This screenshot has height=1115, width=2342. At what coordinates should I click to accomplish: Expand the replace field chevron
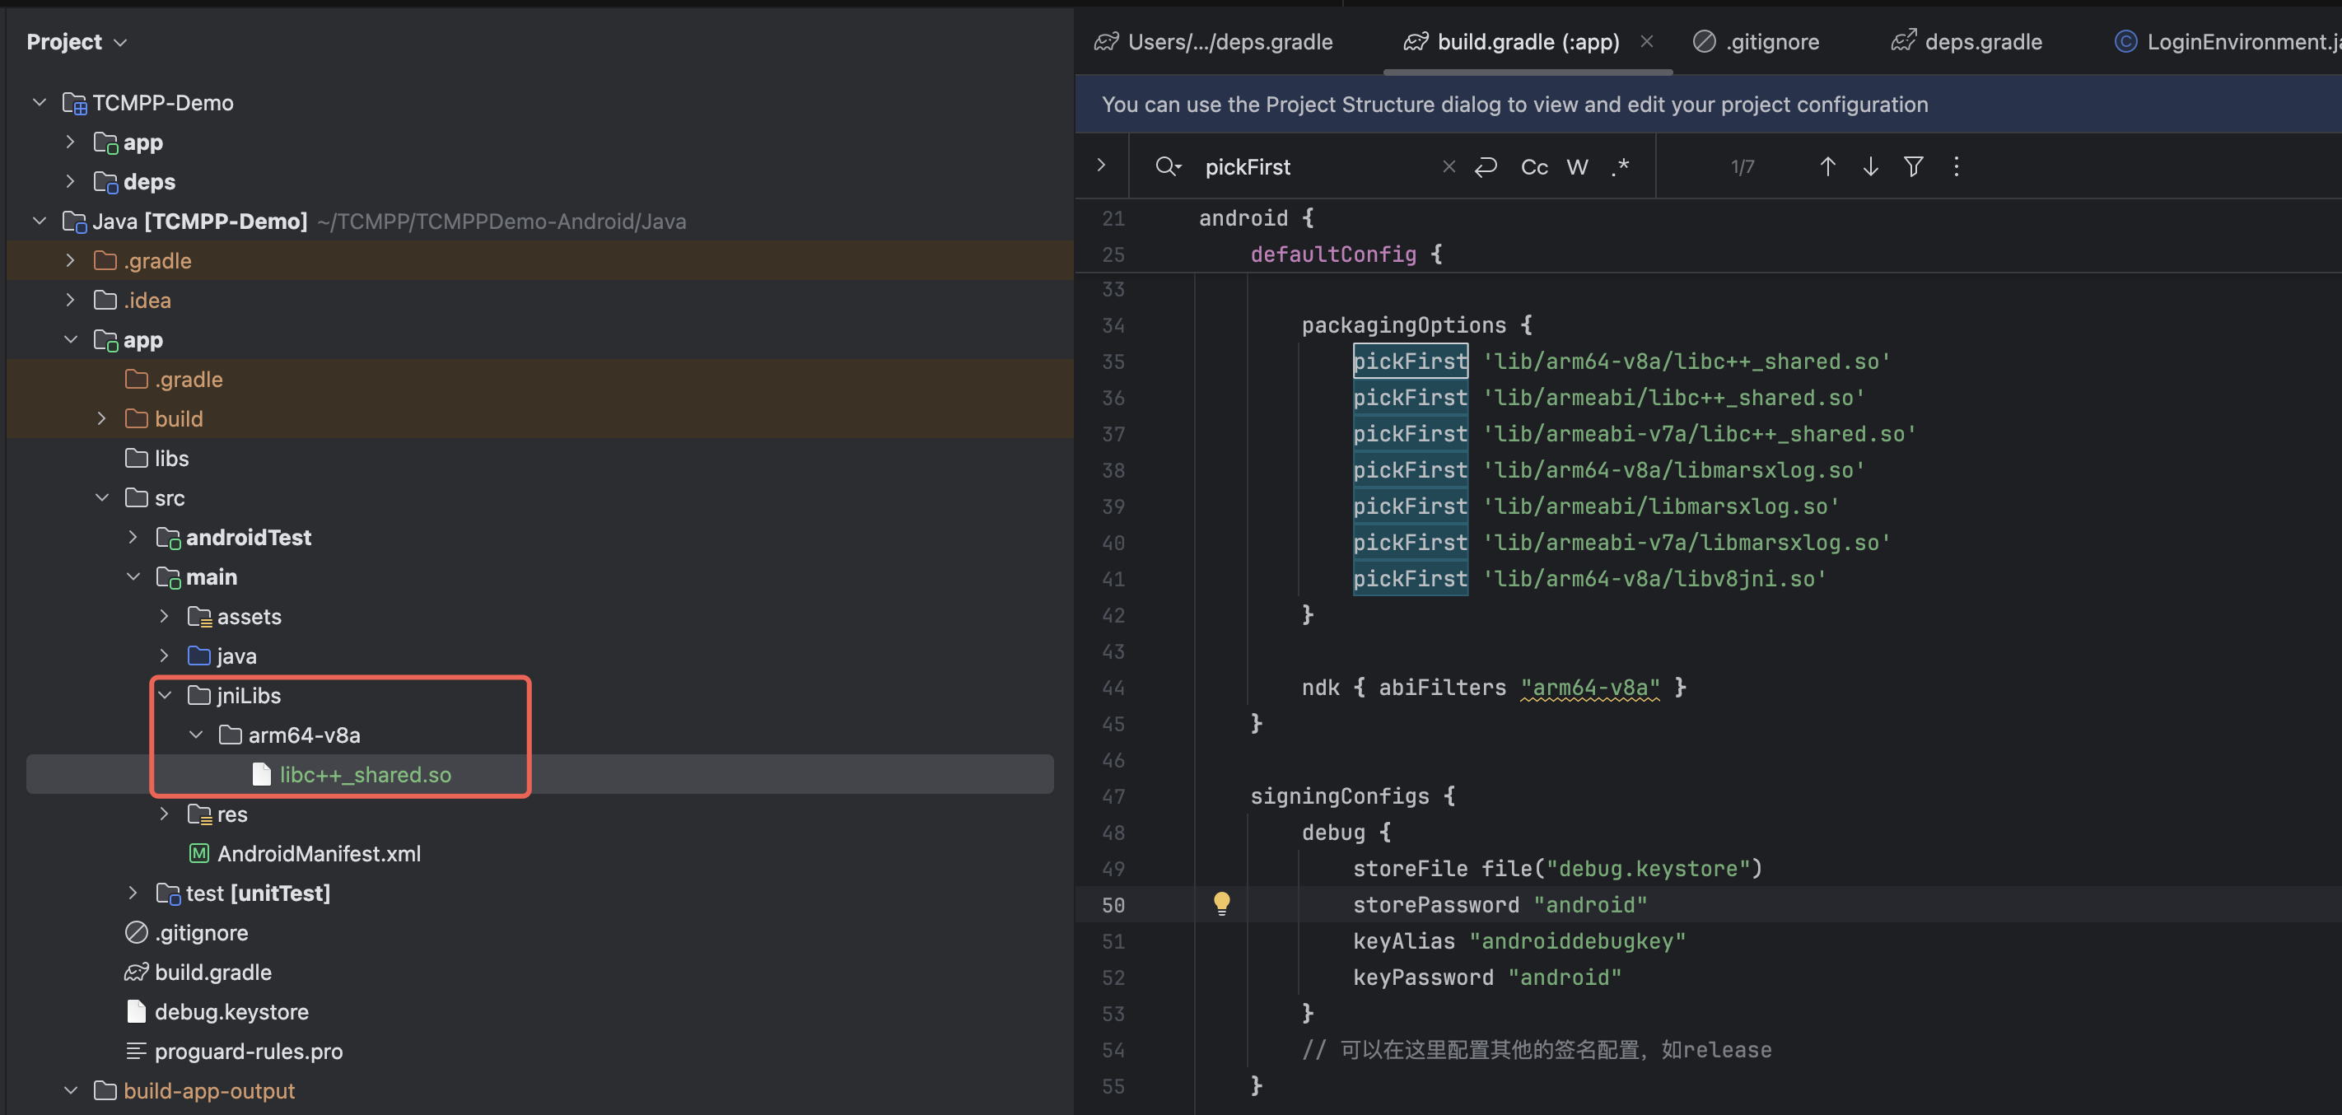(1101, 166)
